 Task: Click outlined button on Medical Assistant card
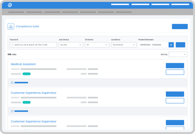coord(175,72)
